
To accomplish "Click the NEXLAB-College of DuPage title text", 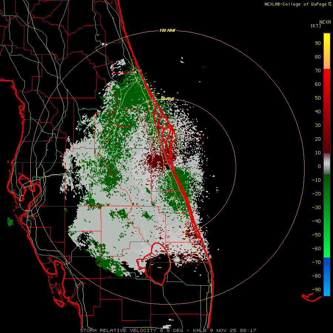I will (295, 4).
